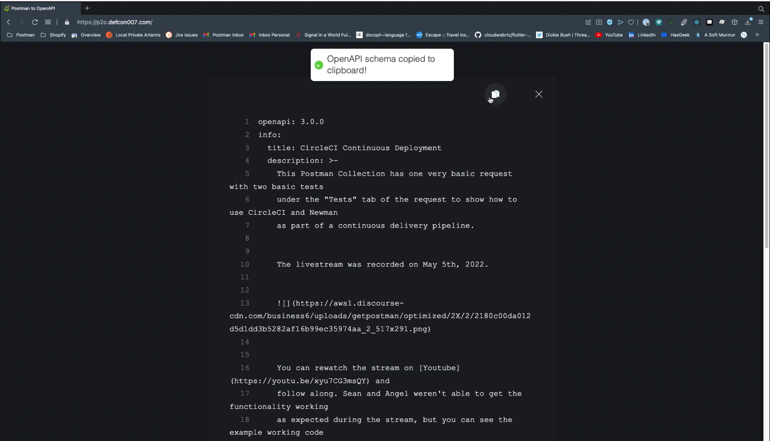Open the downloads arrow icon
The image size is (770, 441).
tap(748, 22)
